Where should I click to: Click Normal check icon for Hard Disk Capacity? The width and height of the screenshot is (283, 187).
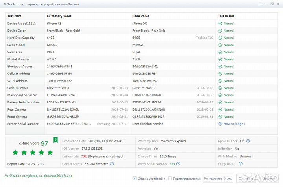220,38
